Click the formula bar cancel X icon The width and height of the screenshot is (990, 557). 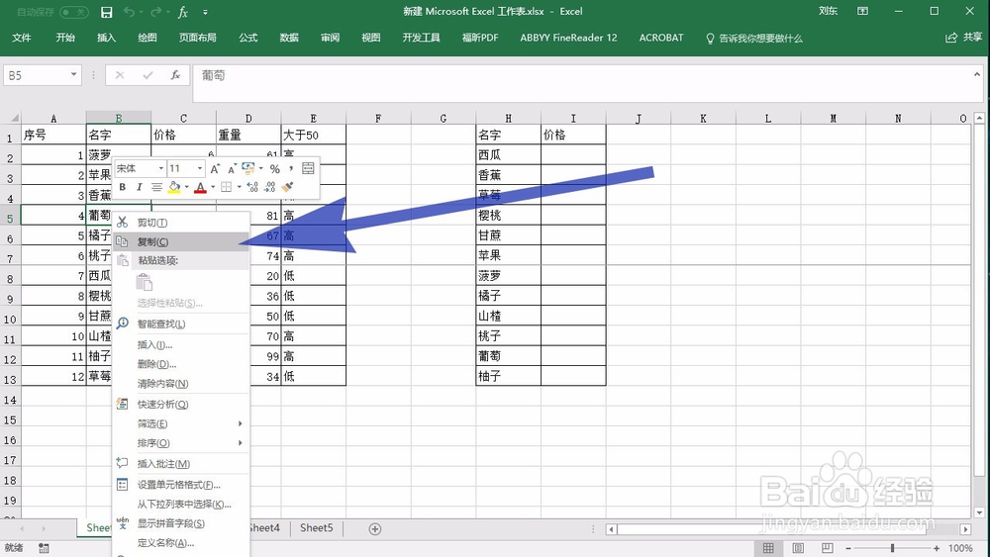(120, 75)
